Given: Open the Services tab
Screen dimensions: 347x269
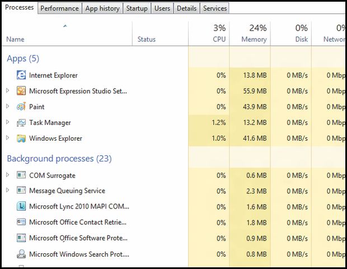Looking at the screenshot, I should (x=215, y=8).
